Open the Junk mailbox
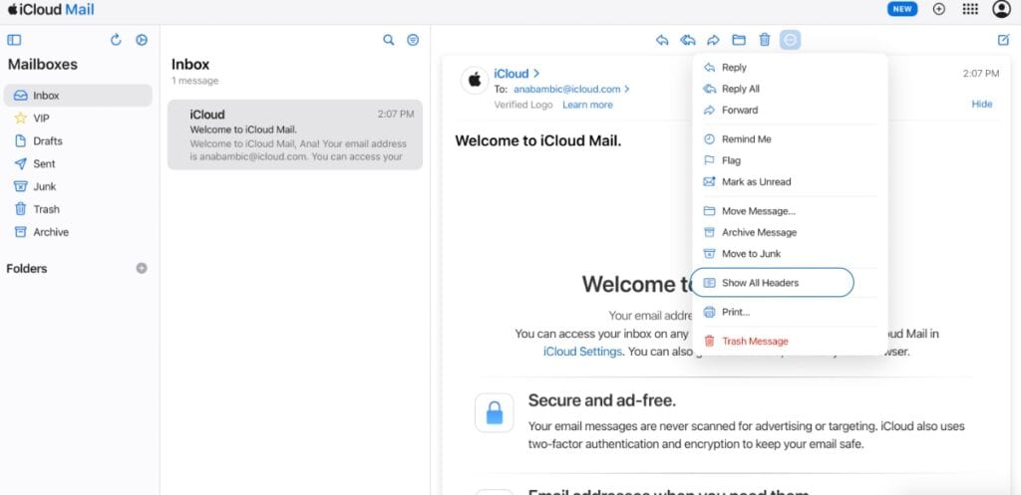The width and height of the screenshot is (1021, 495). pyautogui.click(x=78, y=186)
